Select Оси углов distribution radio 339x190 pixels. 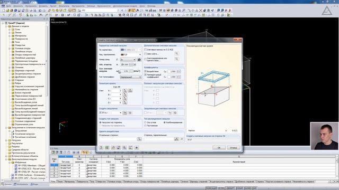tap(146, 122)
